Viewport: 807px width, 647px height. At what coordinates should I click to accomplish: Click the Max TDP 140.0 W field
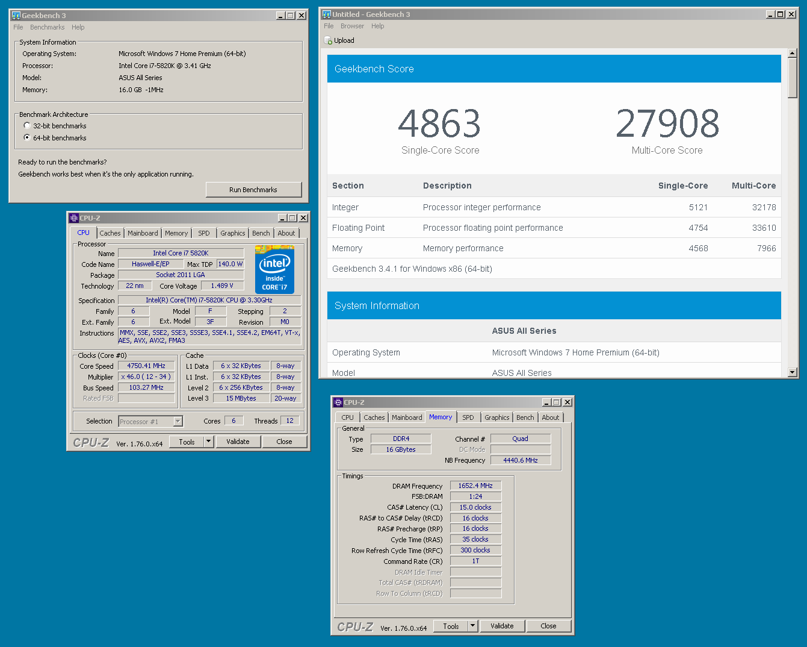(x=230, y=264)
